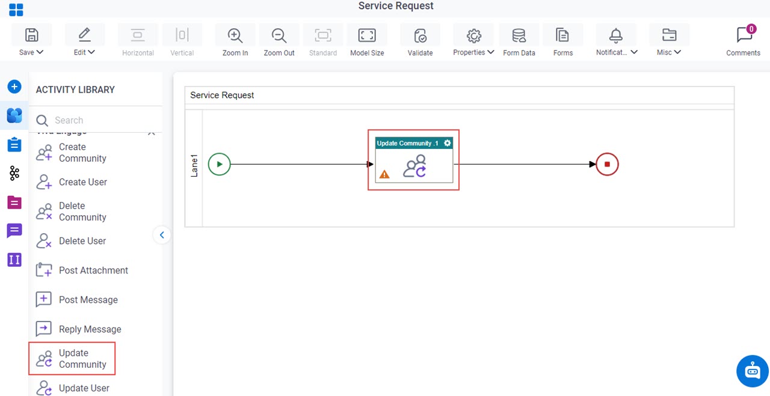Select the magenta form sidebar icon

pyautogui.click(x=14, y=203)
